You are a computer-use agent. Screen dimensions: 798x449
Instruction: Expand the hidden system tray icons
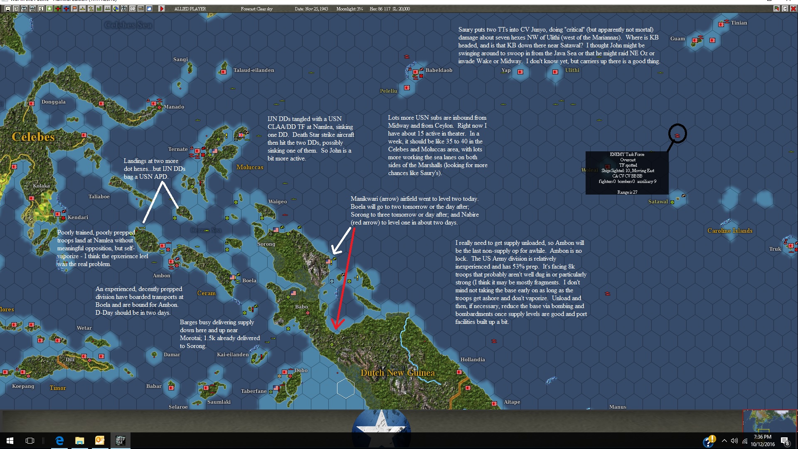click(x=724, y=441)
